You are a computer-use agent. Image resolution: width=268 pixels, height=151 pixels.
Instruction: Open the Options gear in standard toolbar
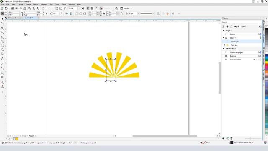[116, 8]
